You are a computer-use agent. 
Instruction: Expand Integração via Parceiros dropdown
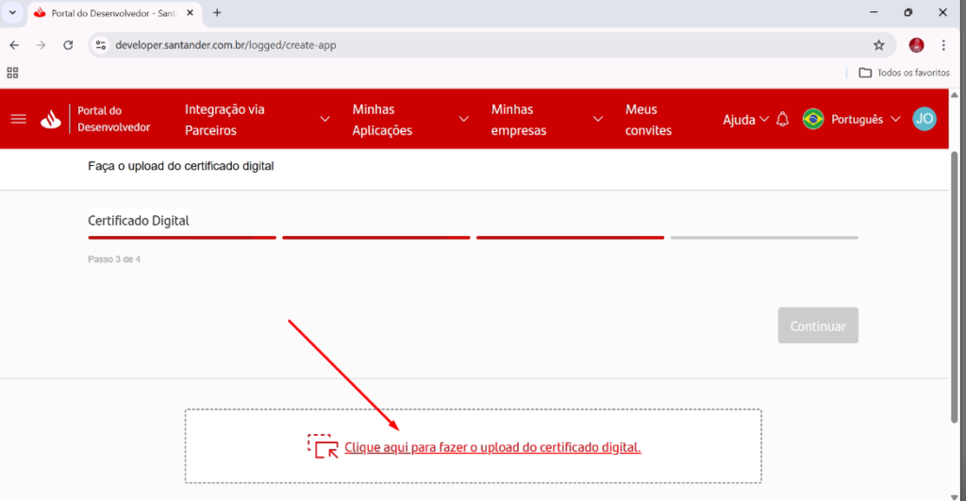pos(325,119)
